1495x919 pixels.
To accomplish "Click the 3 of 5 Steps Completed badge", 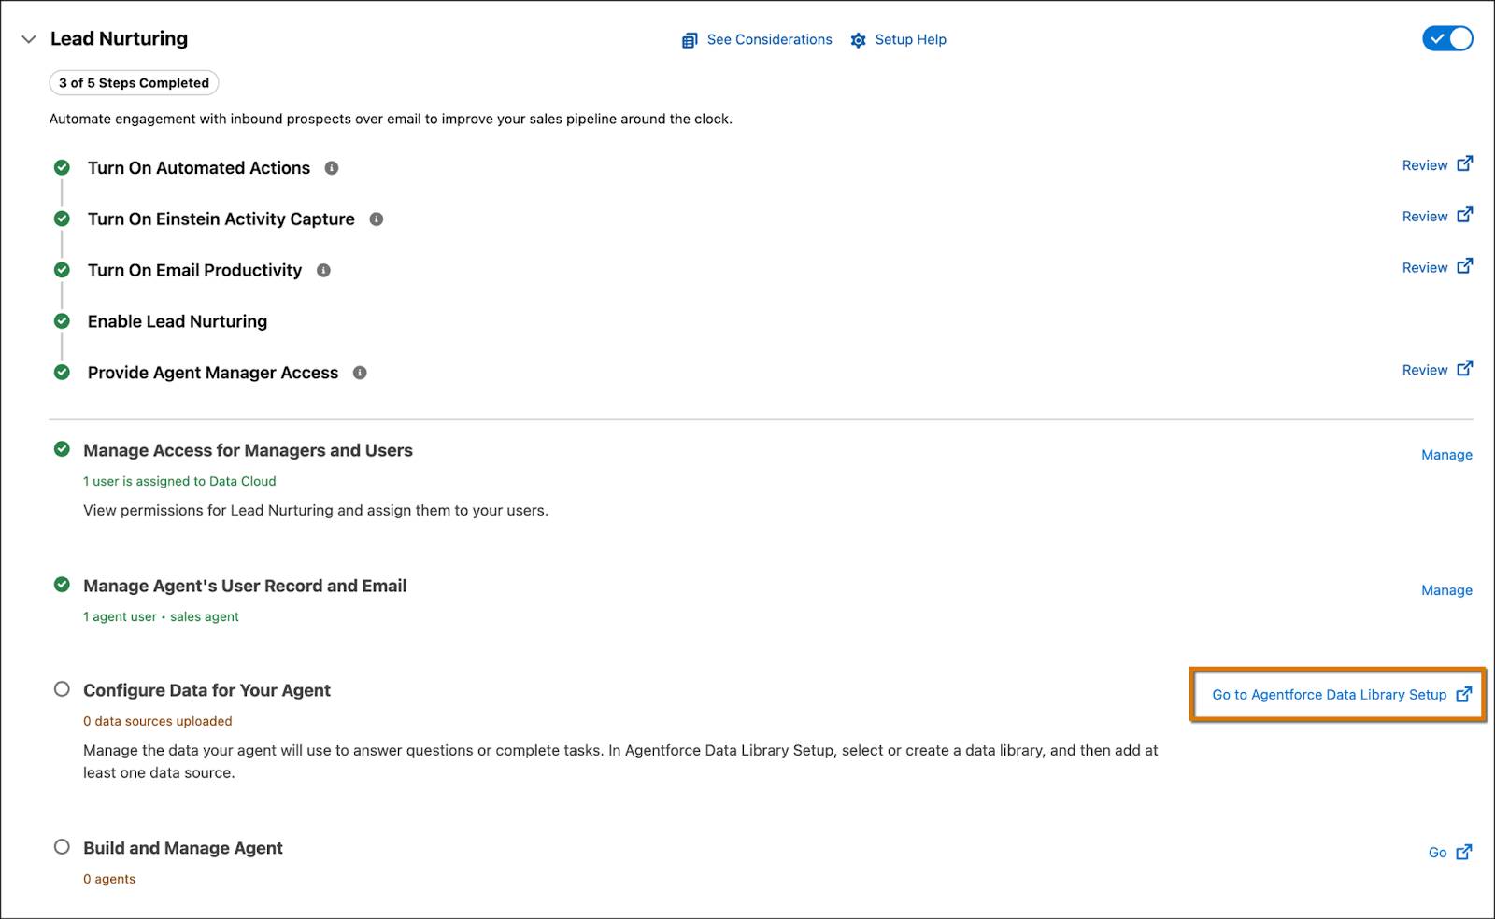I will tap(134, 83).
